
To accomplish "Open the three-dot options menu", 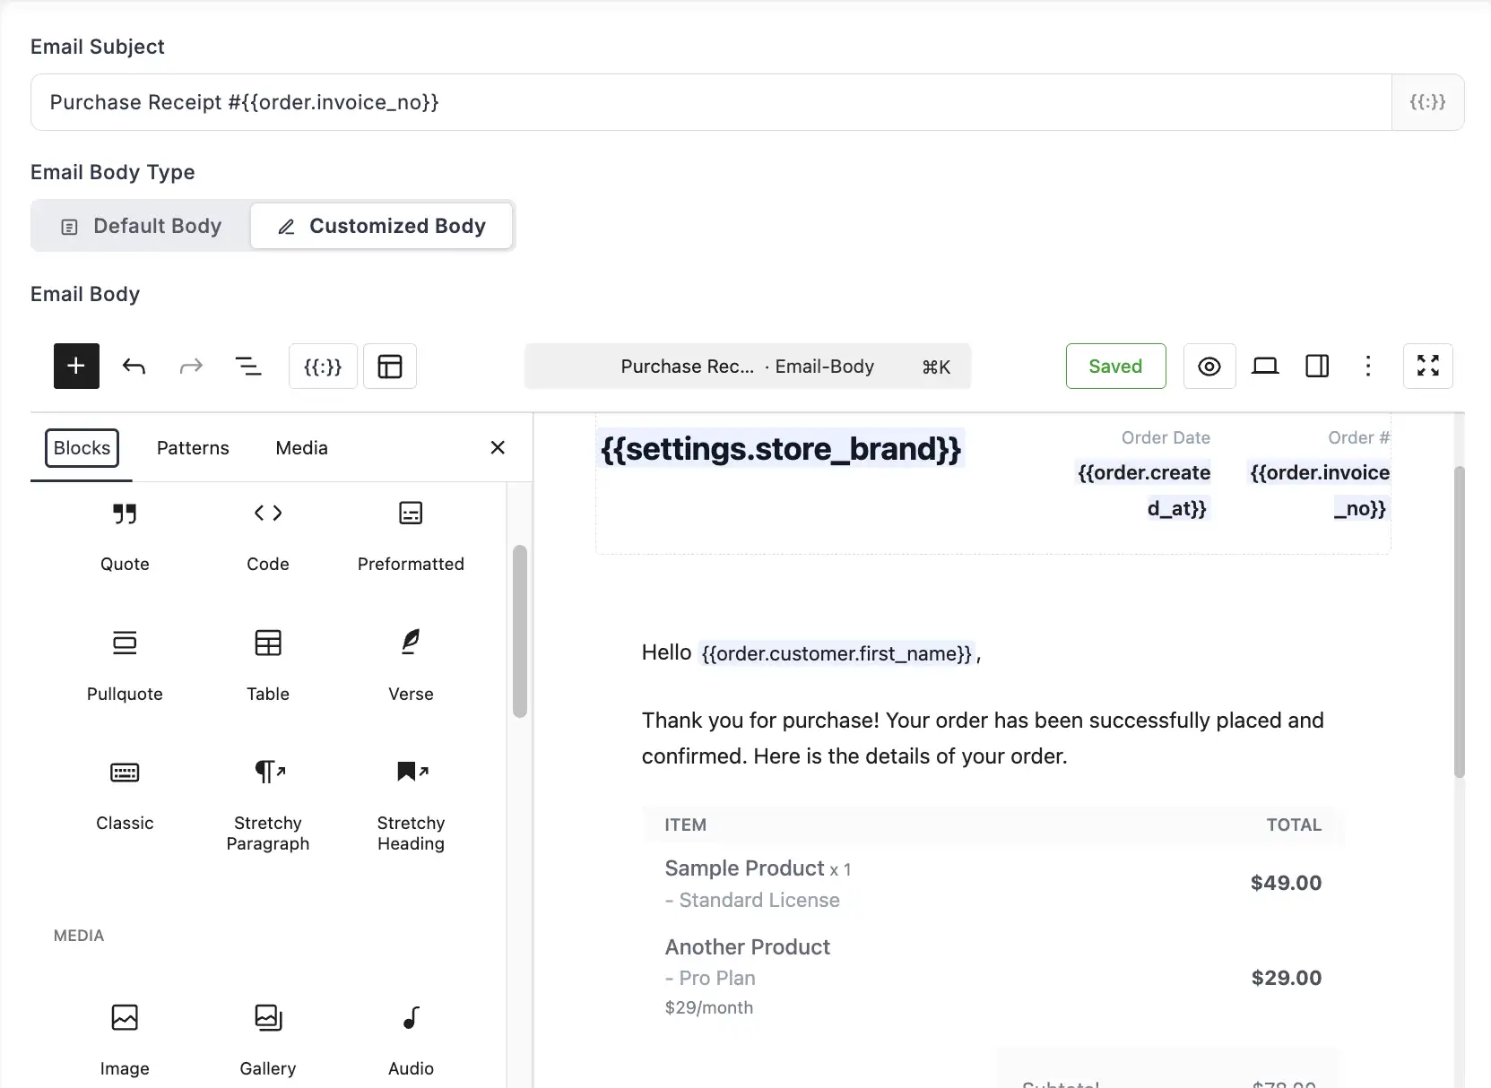I will pos(1367,366).
